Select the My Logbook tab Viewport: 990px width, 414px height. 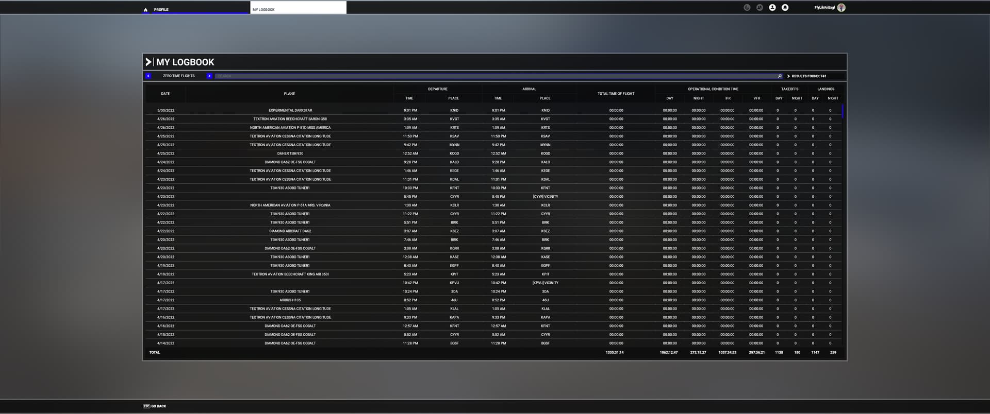tap(298, 8)
